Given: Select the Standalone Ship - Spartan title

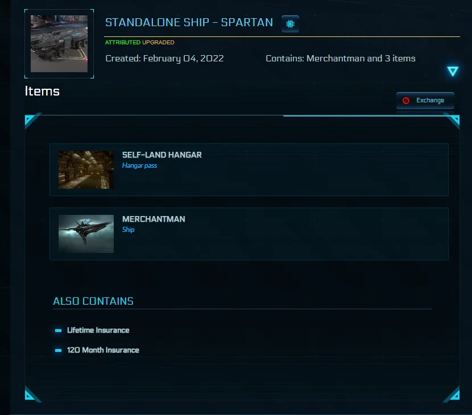Looking at the screenshot, I should pos(189,22).
